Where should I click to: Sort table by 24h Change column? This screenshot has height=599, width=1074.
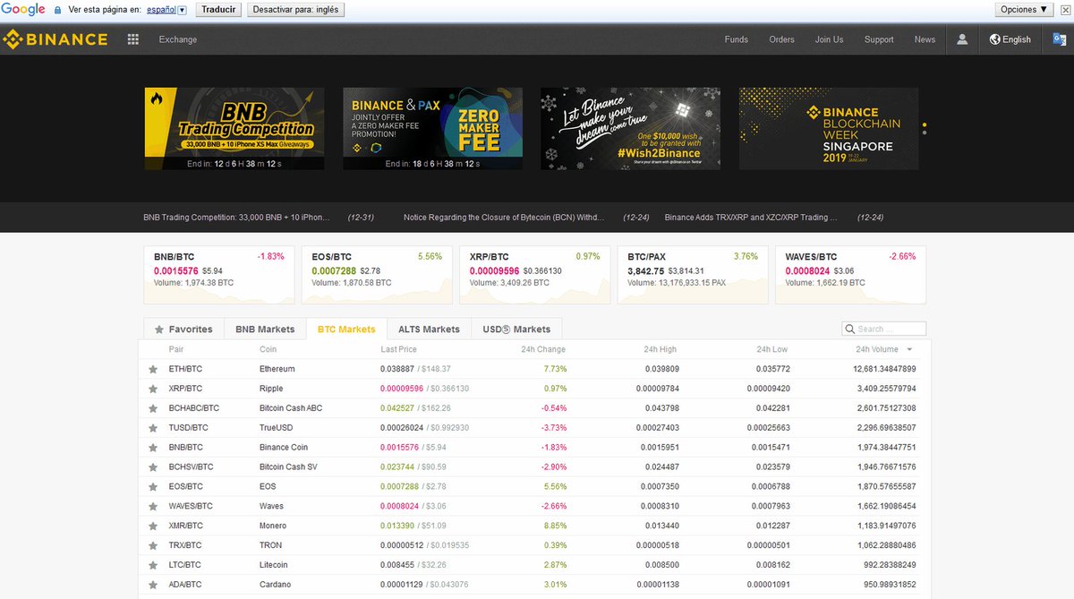click(x=543, y=349)
